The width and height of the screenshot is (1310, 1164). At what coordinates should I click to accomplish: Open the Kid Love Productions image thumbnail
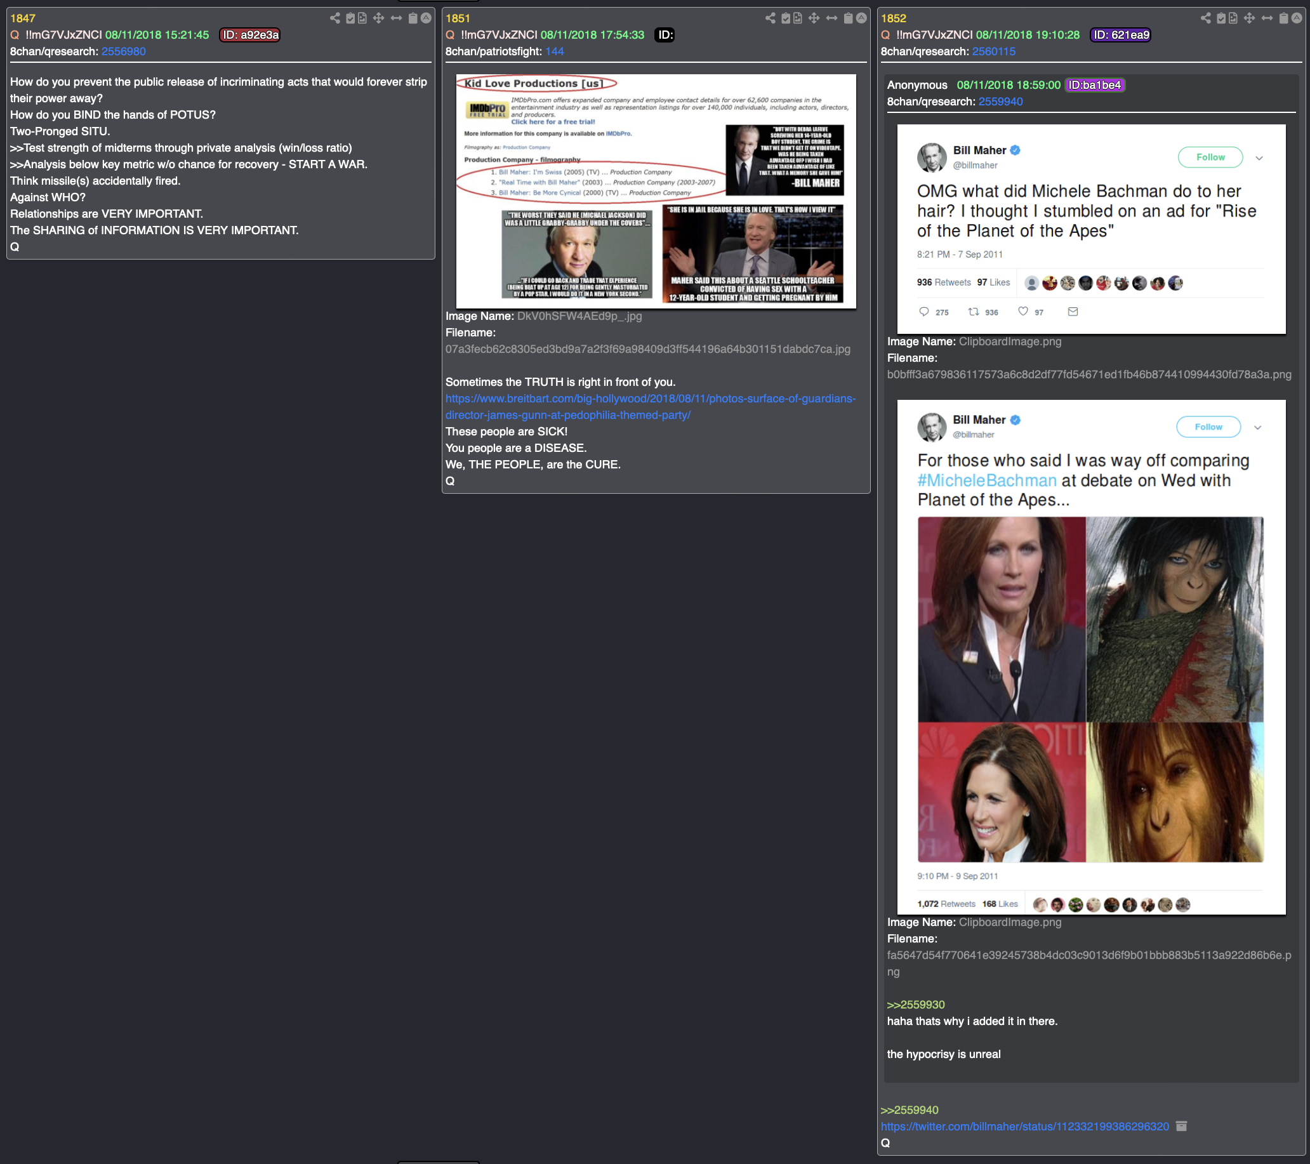point(656,191)
